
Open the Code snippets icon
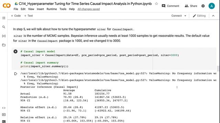4,108
